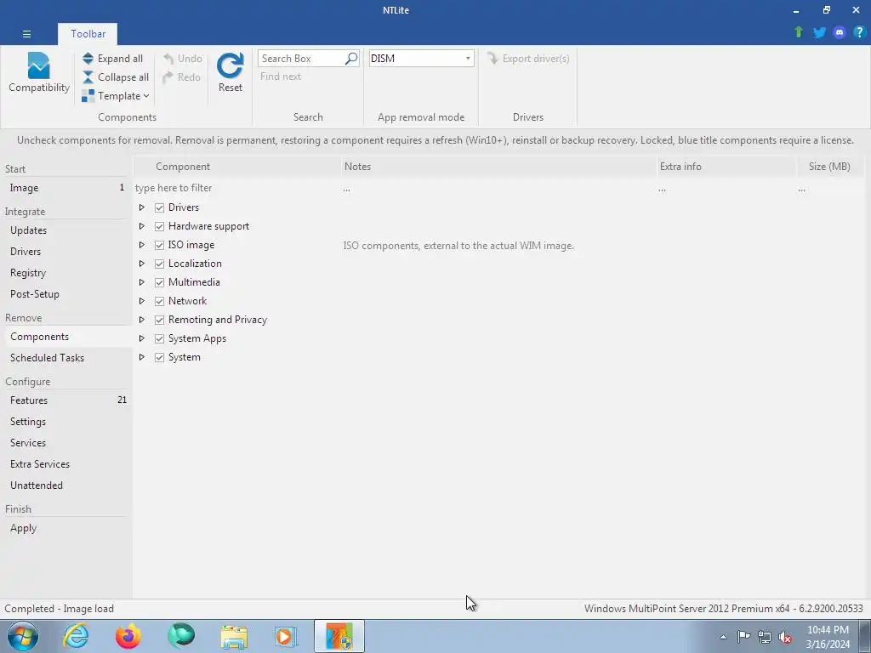Image resolution: width=871 pixels, height=653 pixels.
Task: Open the Windows Start button
Action: click(22, 636)
